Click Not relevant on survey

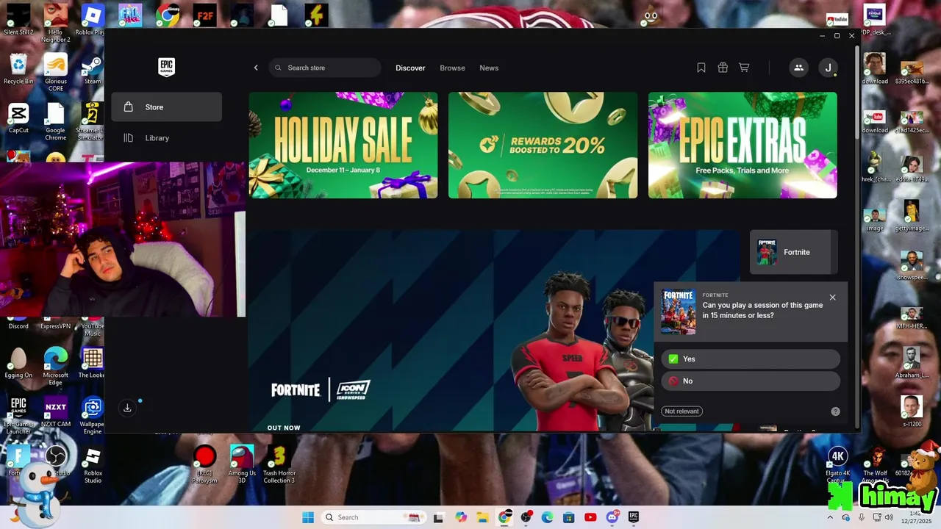pyautogui.click(x=681, y=411)
